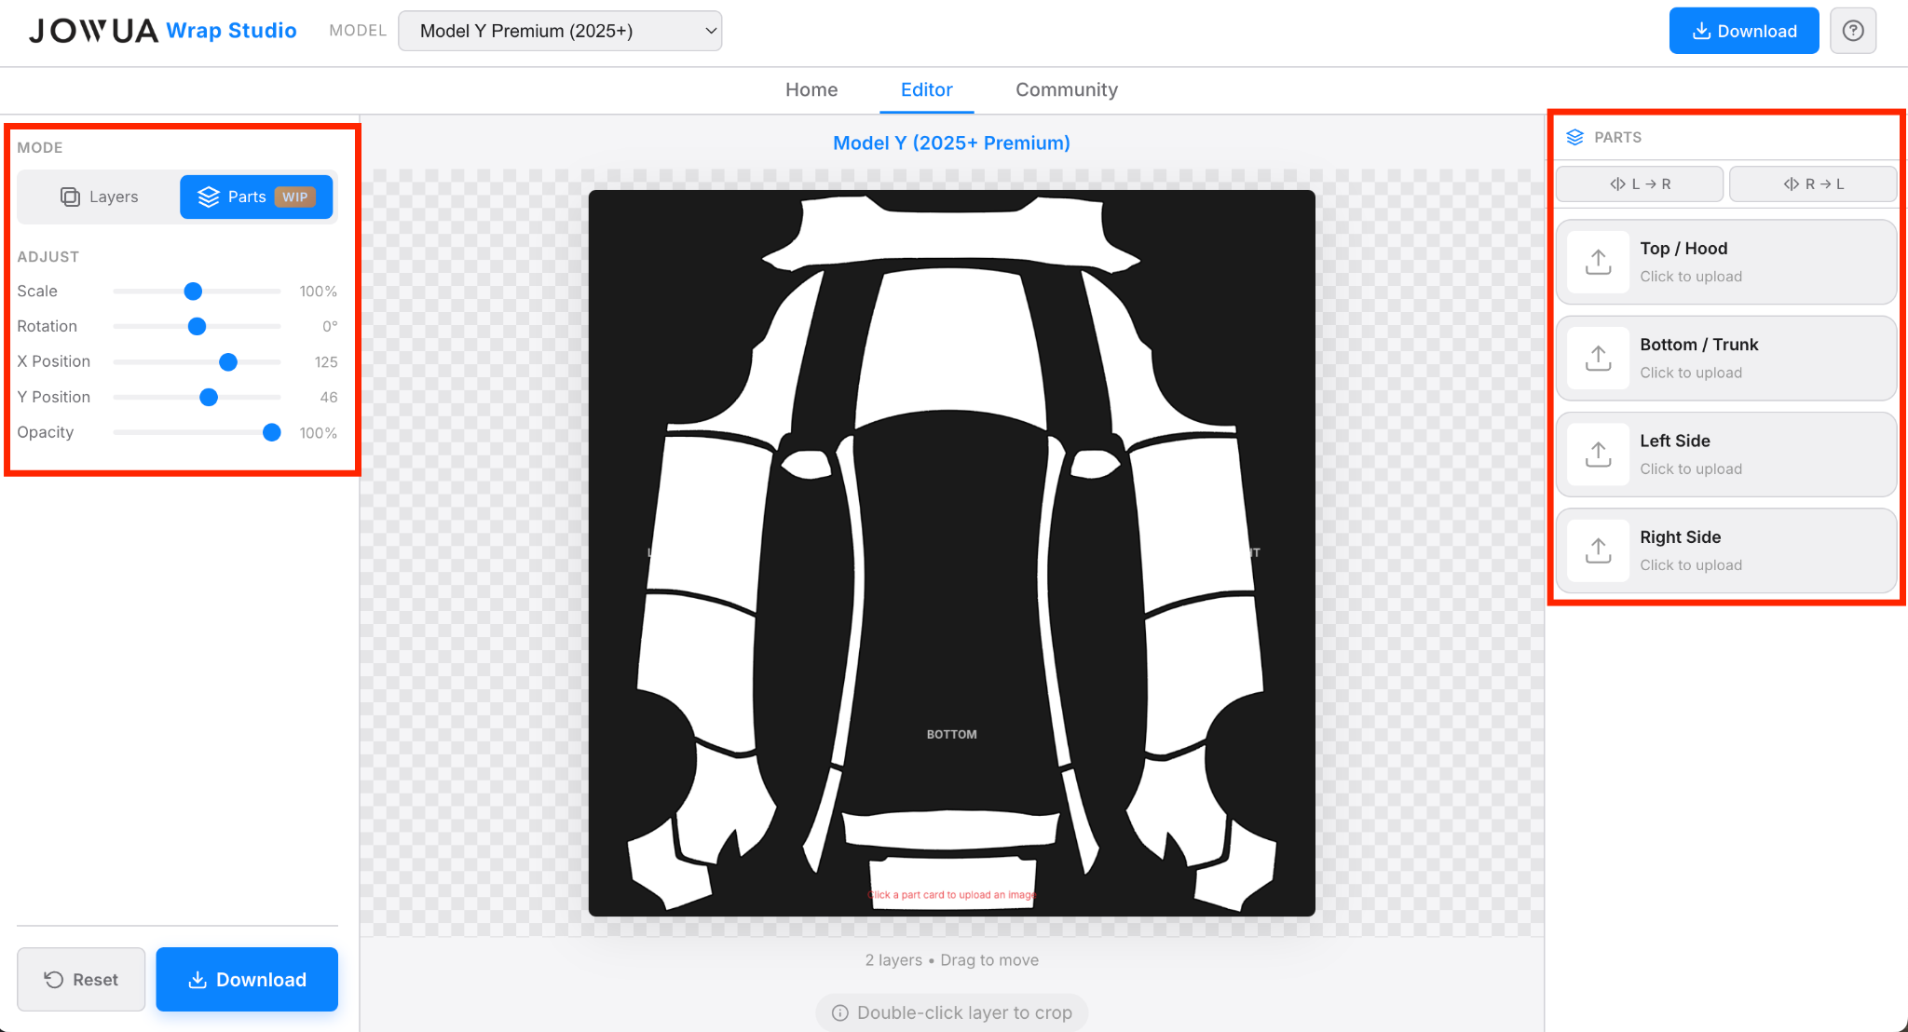The height and width of the screenshot is (1032, 1908).
Task: Click the Top / Hood upload icon
Action: (1597, 262)
